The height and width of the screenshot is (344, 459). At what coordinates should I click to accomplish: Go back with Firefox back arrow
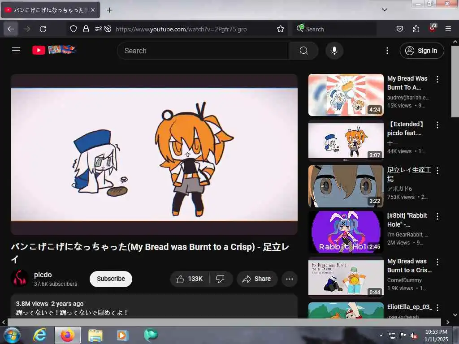coord(11,29)
